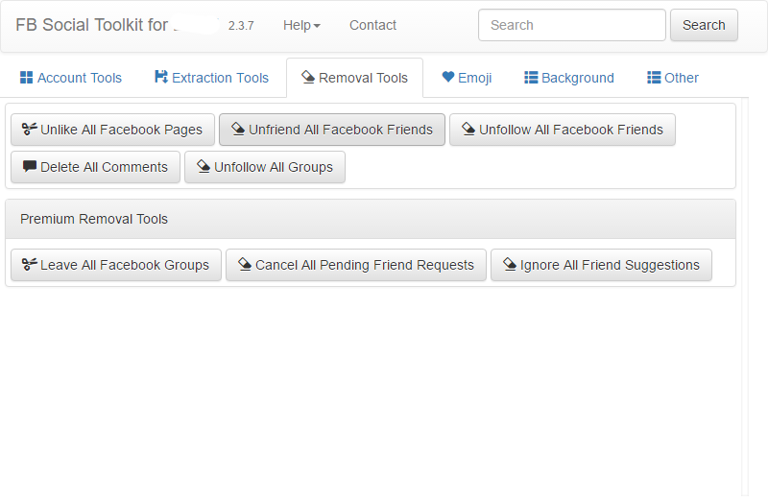Open the Contact link in navbar

click(x=372, y=25)
